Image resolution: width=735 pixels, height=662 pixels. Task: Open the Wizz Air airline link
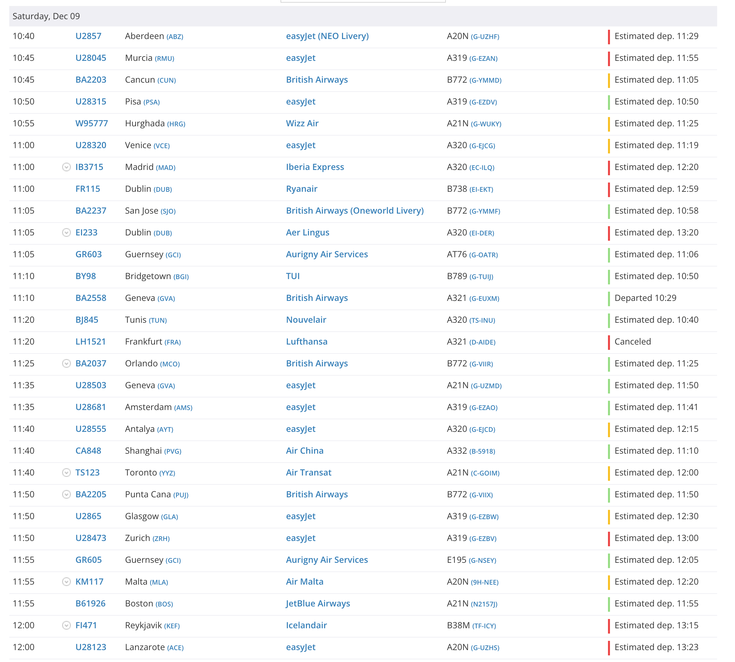tap(302, 123)
